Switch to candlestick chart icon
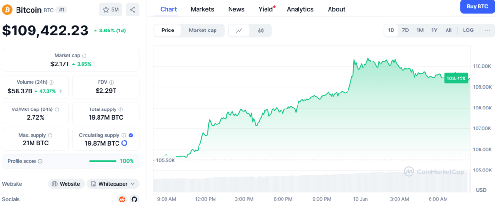497x202 pixels. 261,31
